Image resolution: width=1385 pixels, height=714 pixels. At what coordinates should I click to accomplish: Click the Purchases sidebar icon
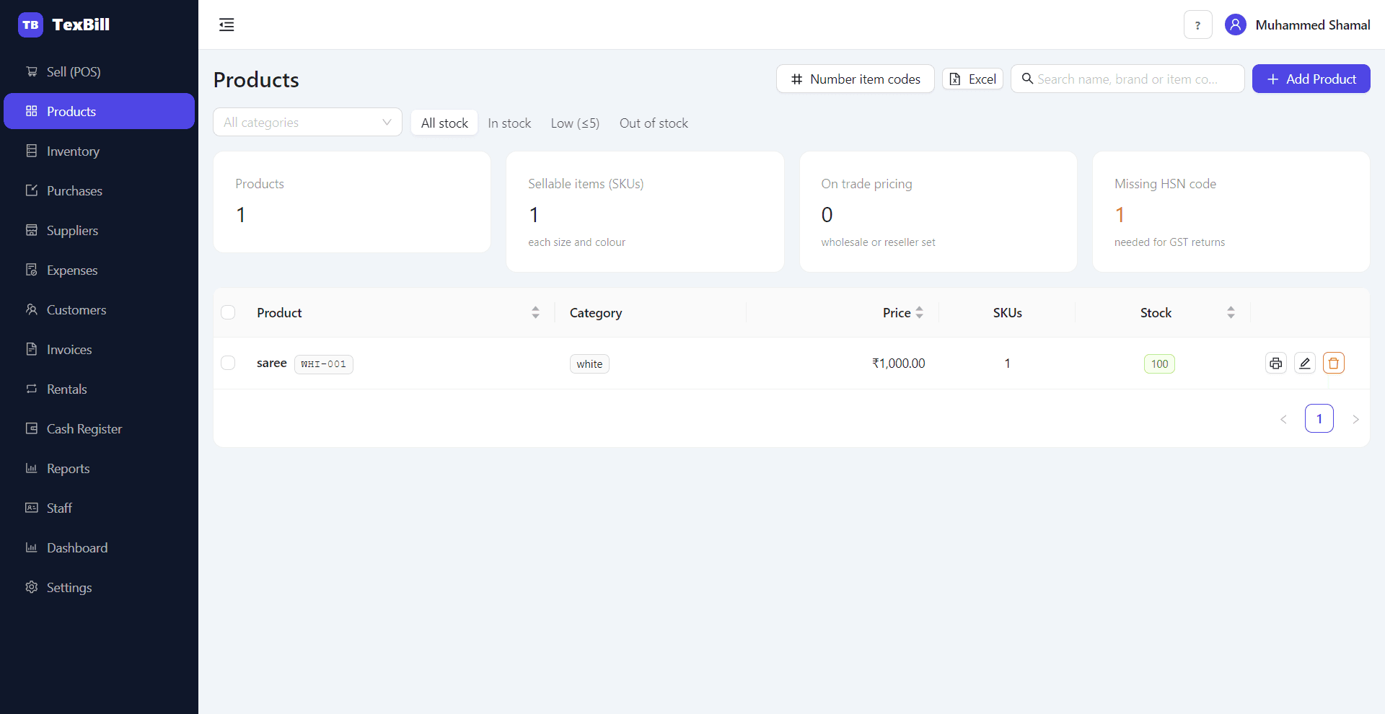[32, 190]
